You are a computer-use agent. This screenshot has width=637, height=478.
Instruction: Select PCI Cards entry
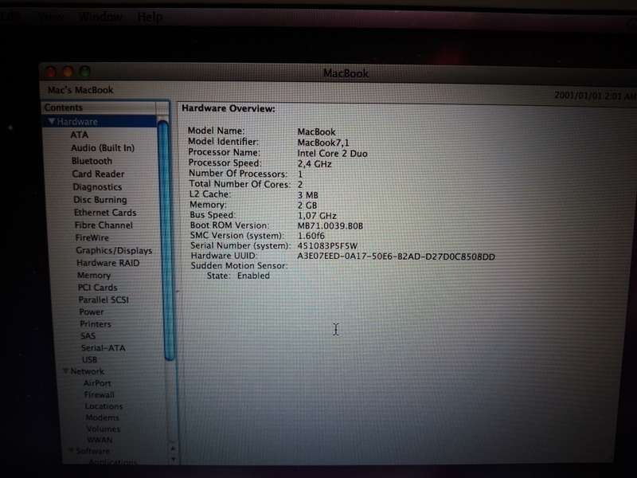click(97, 288)
